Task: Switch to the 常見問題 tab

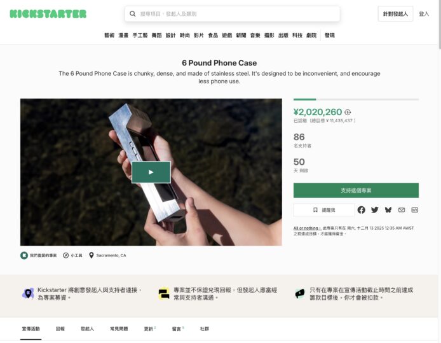Action: pyautogui.click(x=119, y=328)
